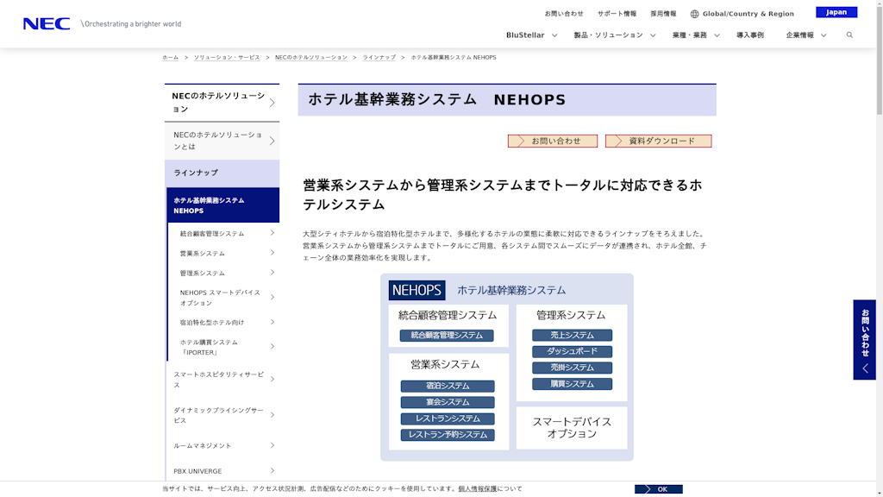
Task: Click the レストラン予約システム diagram button
Action: 448,435
